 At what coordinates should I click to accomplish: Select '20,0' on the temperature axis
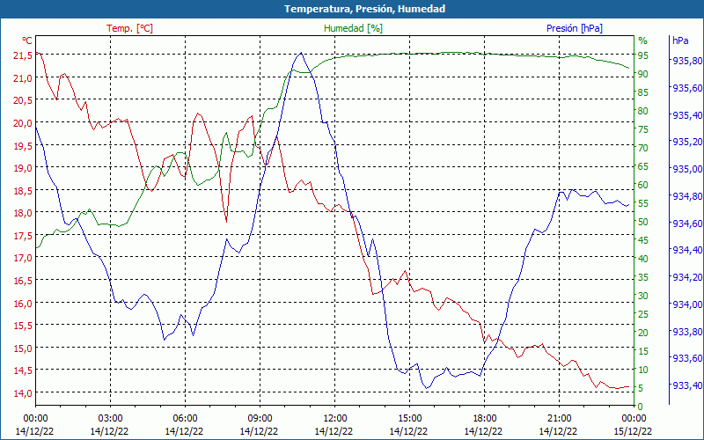point(24,123)
